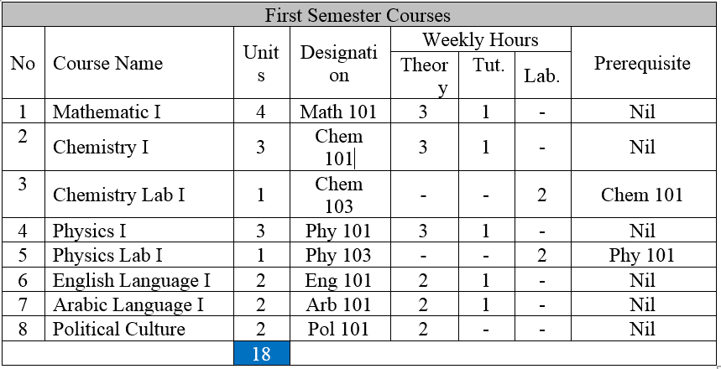Click the Theory column header cell

click(x=425, y=76)
